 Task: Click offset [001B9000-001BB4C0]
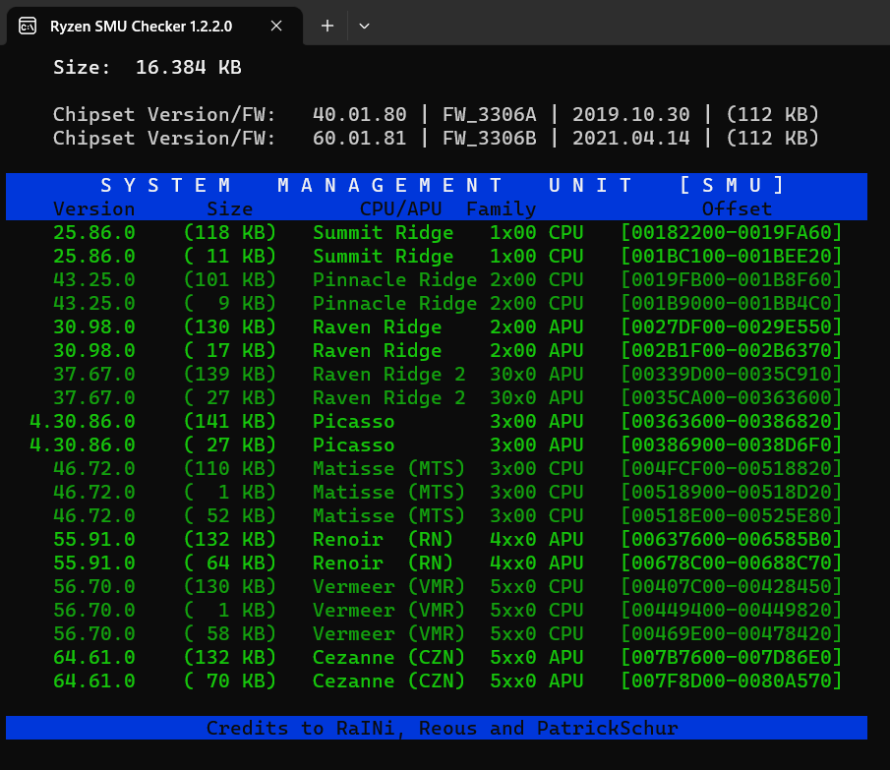click(731, 304)
